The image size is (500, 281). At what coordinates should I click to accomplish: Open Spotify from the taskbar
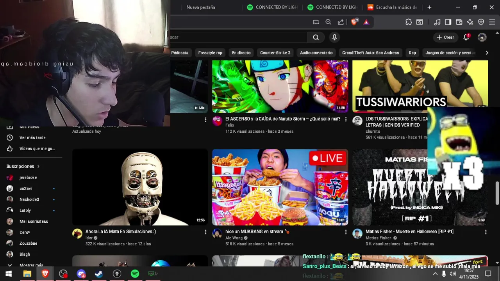coord(135,274)
